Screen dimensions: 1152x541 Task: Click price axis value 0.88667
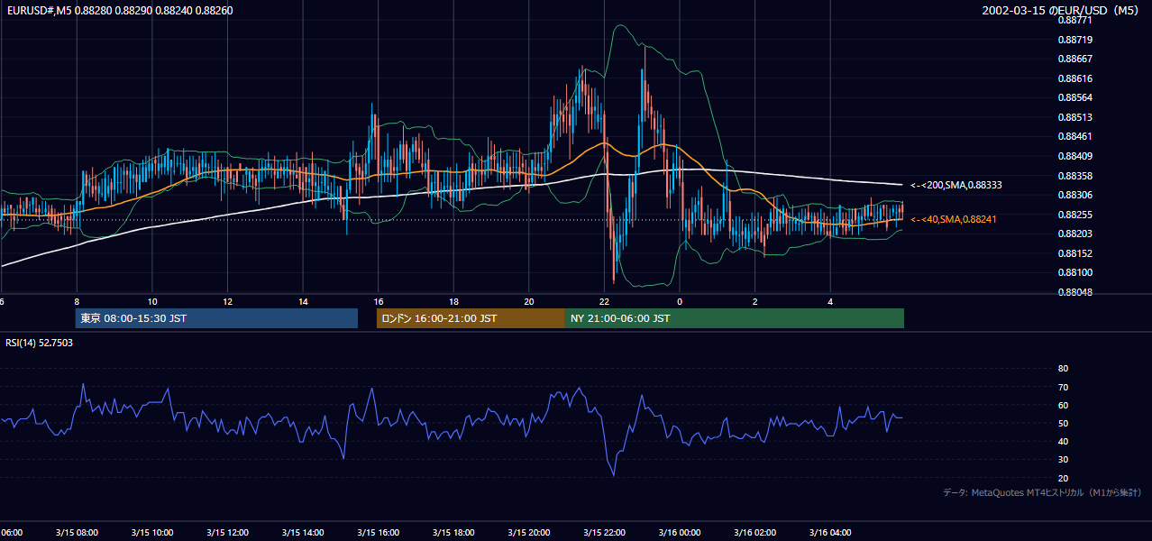1074,59
